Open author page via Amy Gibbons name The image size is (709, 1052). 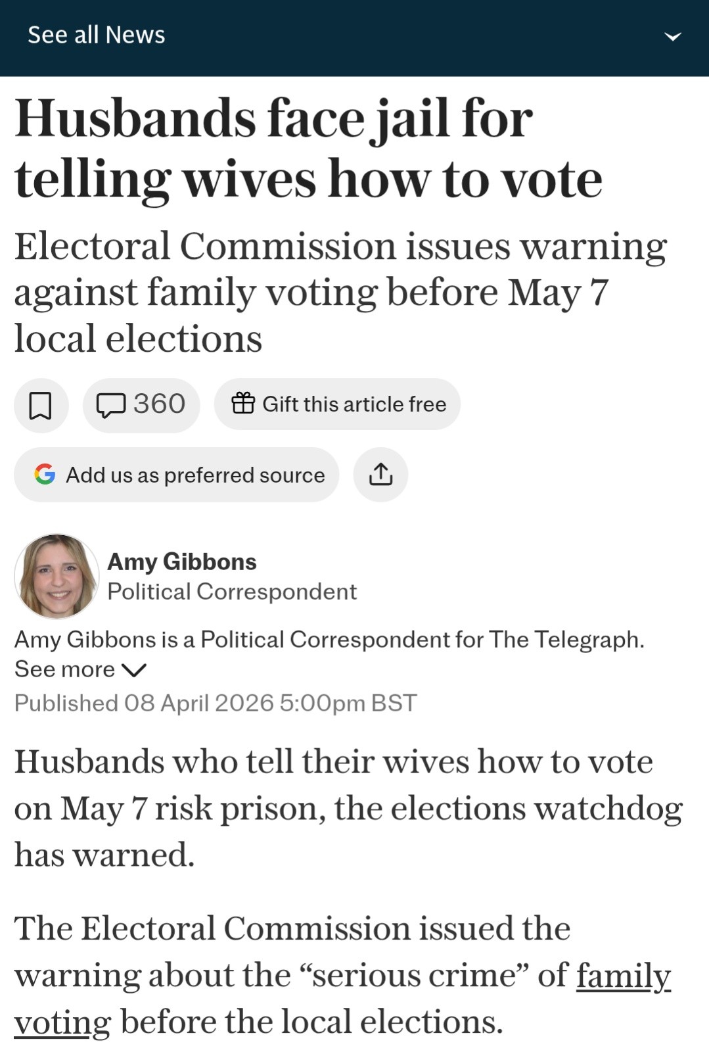[x=181, y=562]
